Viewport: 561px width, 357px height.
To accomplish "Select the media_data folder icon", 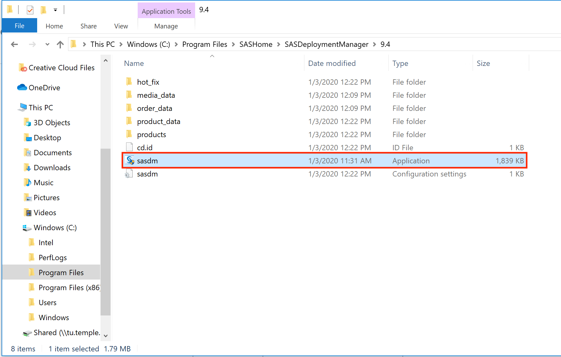I will pos(129,95).
